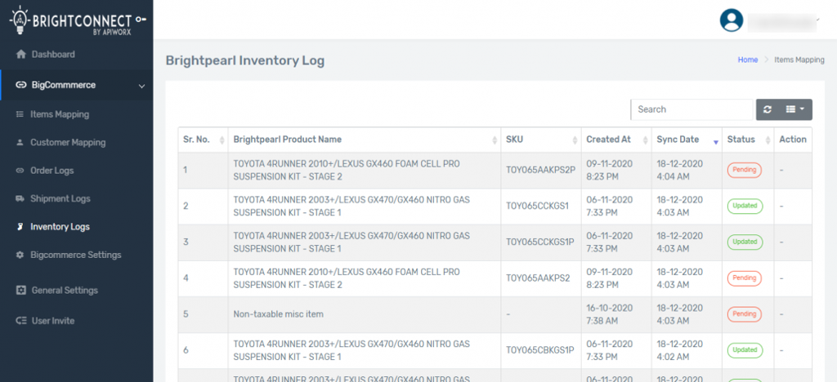
Task: Click sync date 18-12-2020 4:04 AM
Action: 679,170
